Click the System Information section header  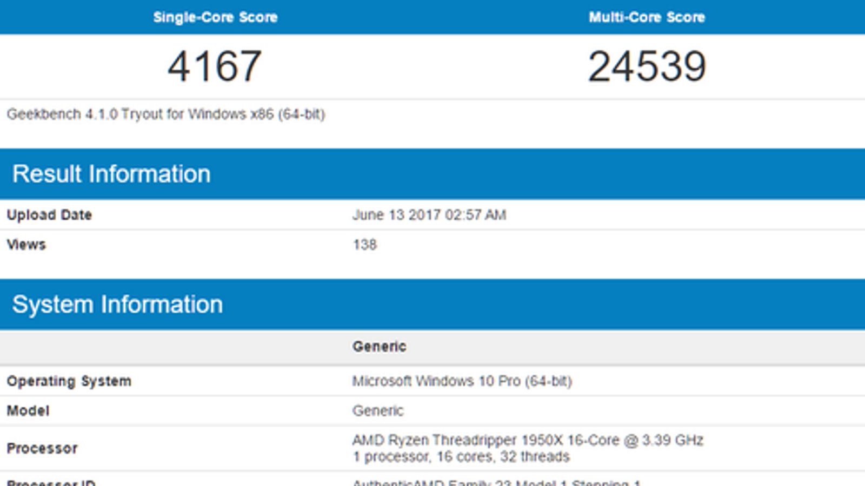[x=117, y=305]
